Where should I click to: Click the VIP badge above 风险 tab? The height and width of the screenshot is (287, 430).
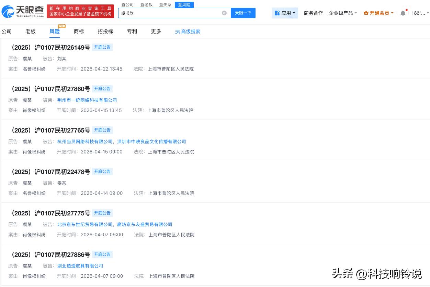pyautogui.click(x=62, y=26)
